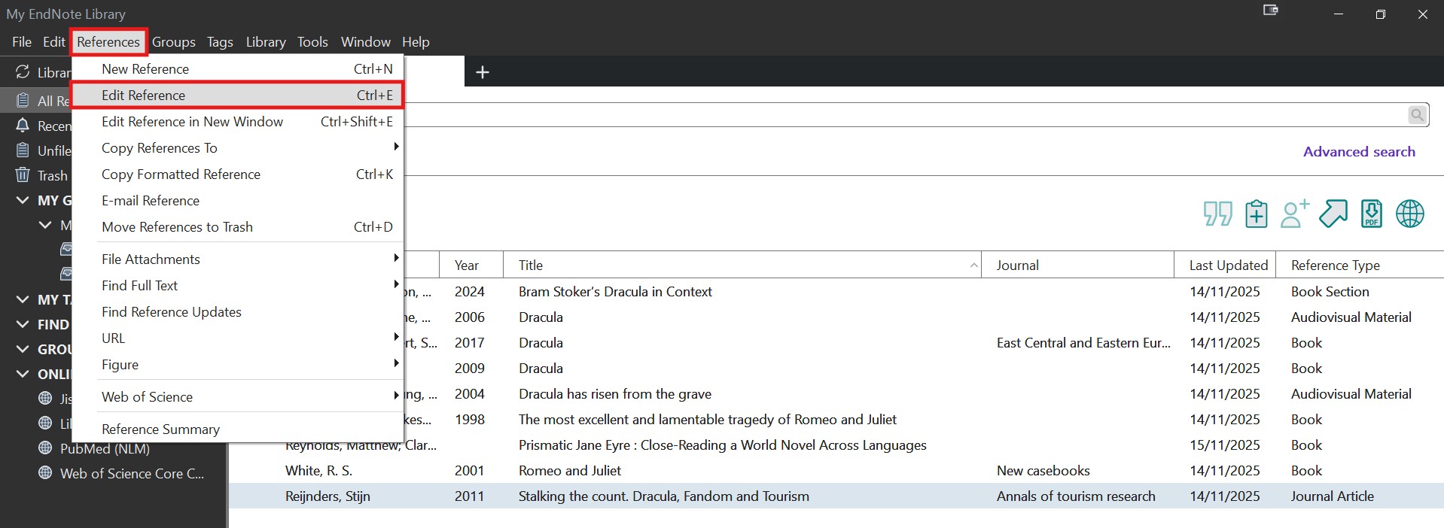This screenshot has height=528, width=1444.
Task: Sort by the Title column header
Action: coord(742,265)
